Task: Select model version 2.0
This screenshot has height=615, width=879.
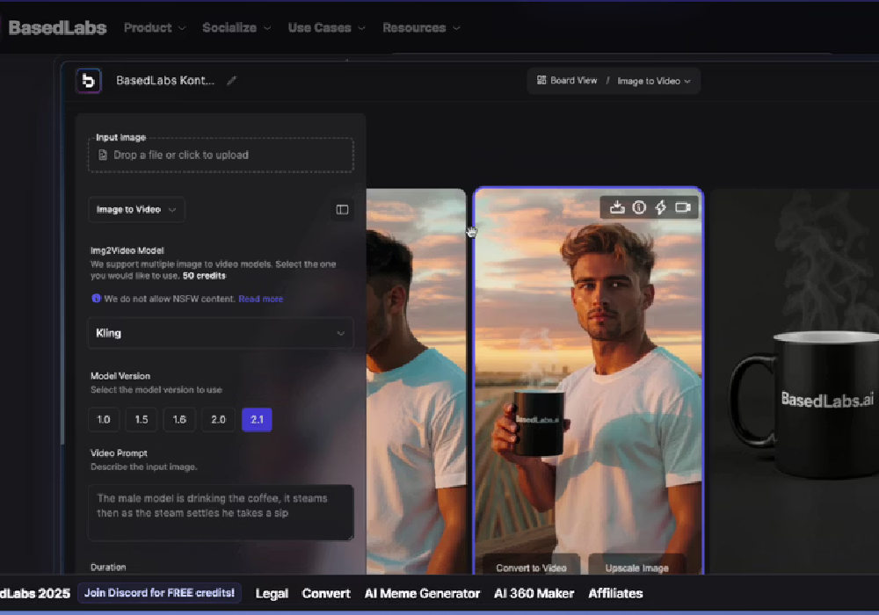Action: tap(218, 420)
